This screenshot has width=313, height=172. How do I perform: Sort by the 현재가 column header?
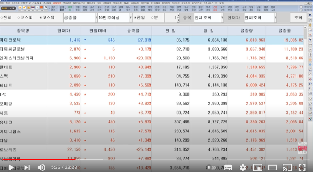pyautogui.click(x=64, y=30)
